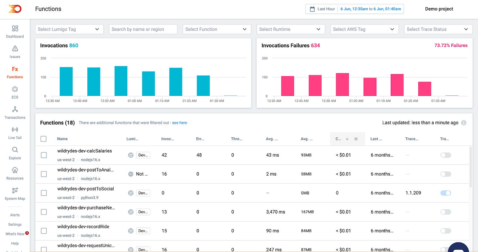478x252 pixels.
Task: Open the Issues warning icon
Action: tap(15, 49)
